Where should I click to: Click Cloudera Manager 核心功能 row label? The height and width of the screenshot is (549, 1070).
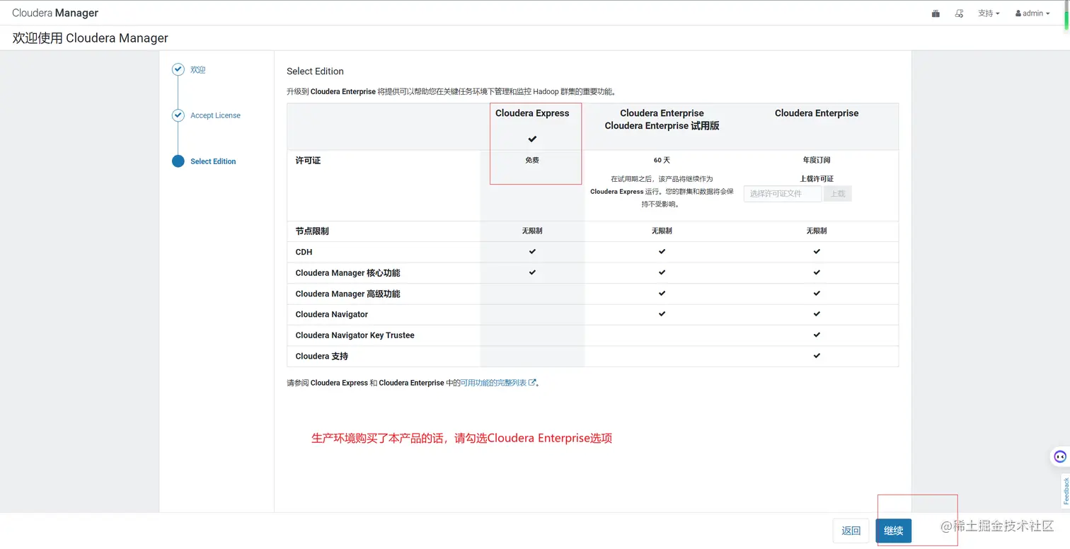[x=347, y=273]
